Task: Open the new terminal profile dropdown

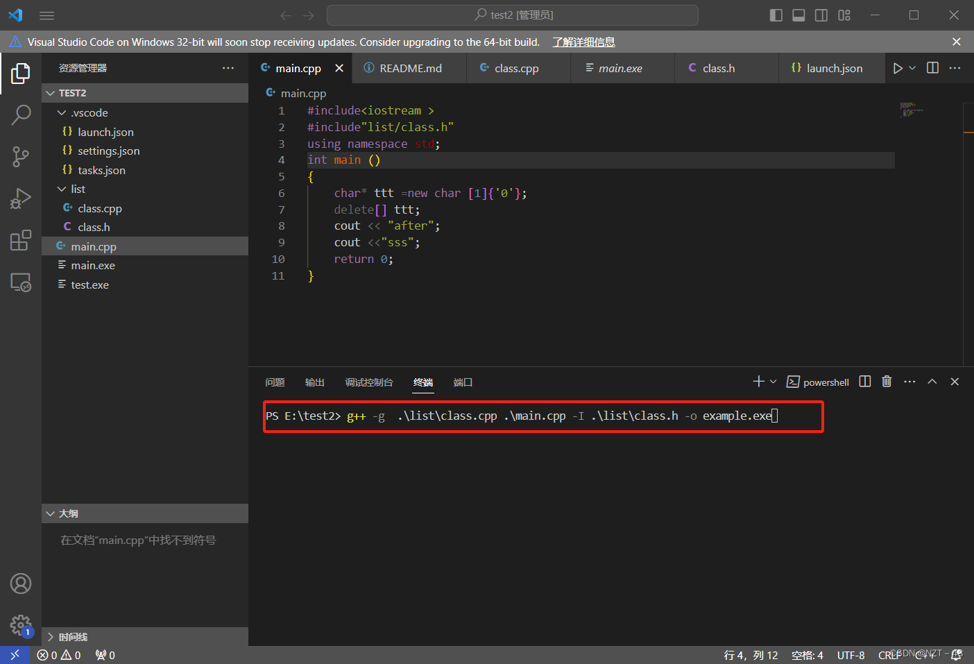Action: coord(774,382)
